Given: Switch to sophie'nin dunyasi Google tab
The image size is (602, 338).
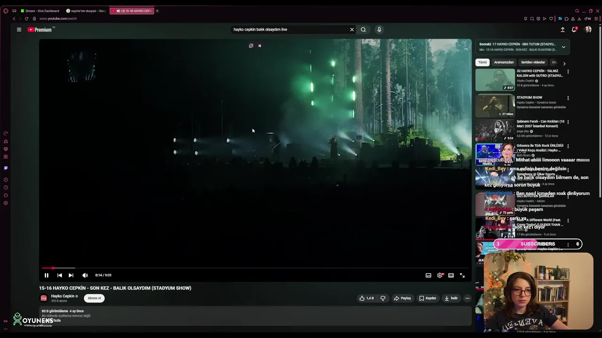Looking at the screenshot, I should pos(86,11).
